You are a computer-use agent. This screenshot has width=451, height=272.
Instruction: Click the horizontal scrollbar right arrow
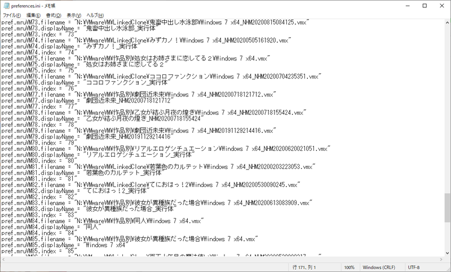pos(441,260)
